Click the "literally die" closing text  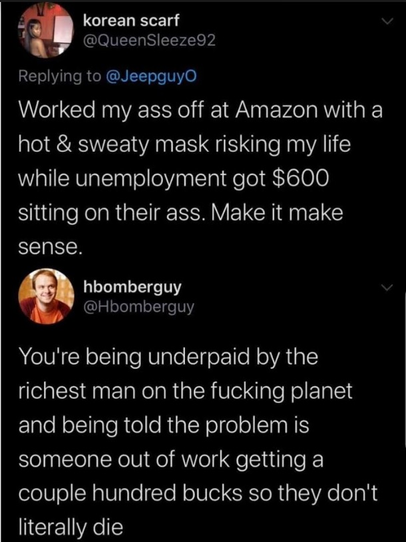pos(71,528)
